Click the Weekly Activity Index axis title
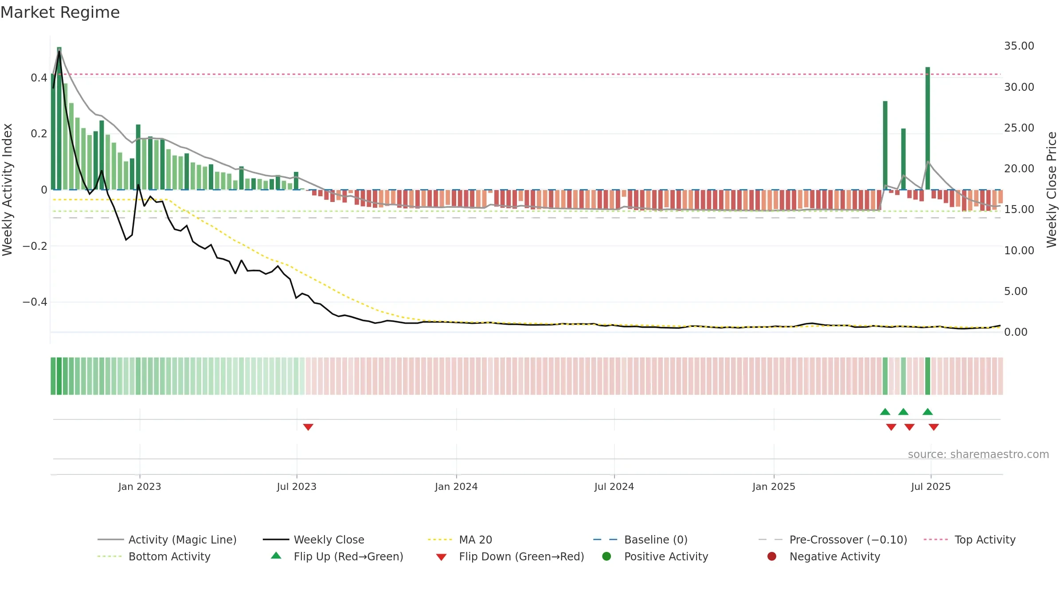1064x598 pixels. [x=7, y=190]
